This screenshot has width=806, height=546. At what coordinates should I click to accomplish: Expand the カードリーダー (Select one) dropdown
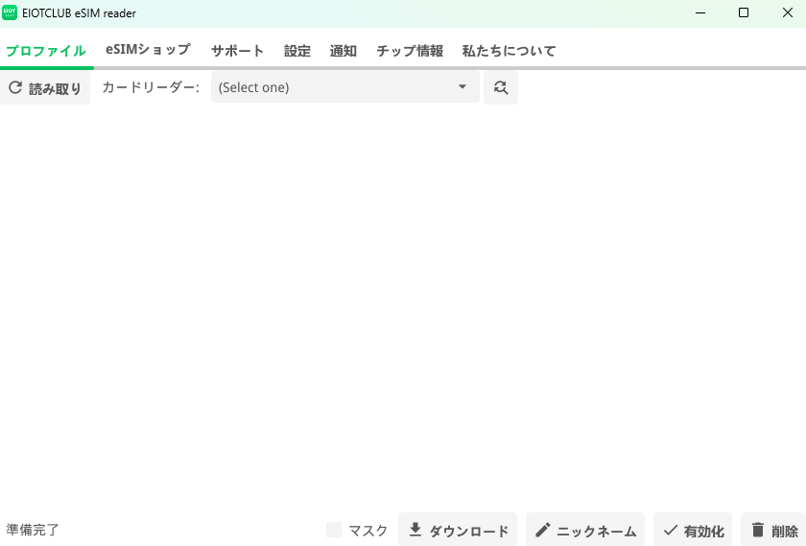click(344, 87)
